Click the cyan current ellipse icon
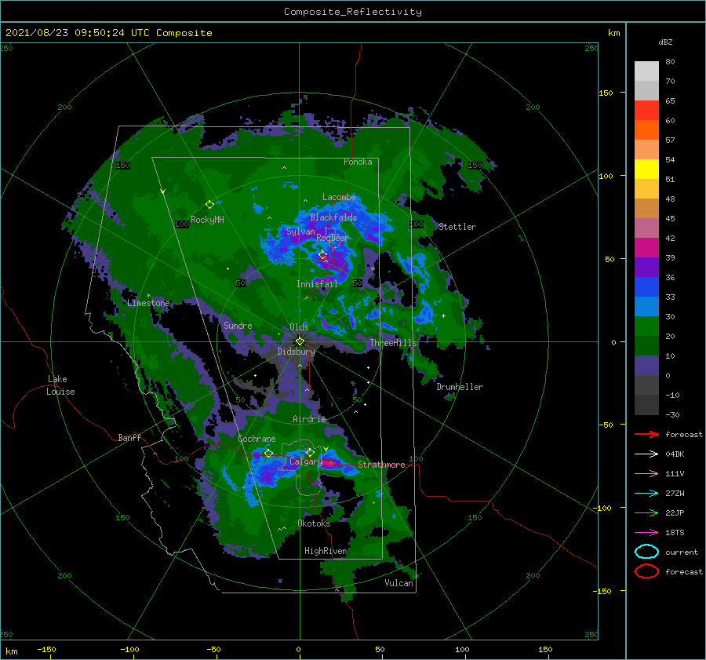 [646, 552]
